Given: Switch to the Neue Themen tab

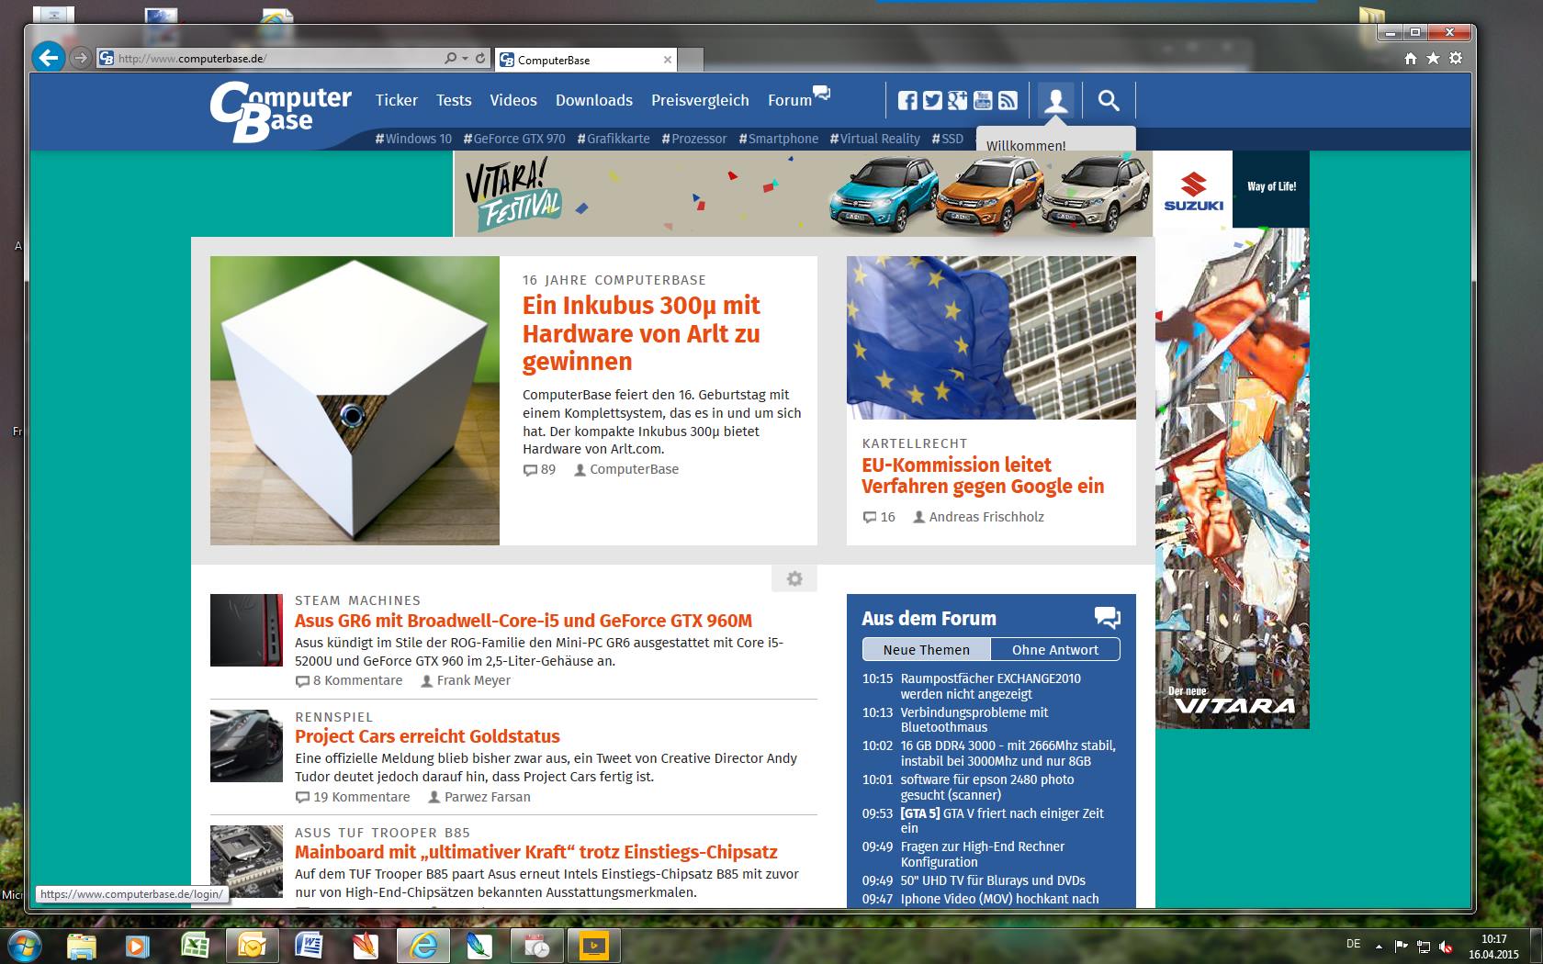Looking at the screenshot, I should tap(927, 649).
